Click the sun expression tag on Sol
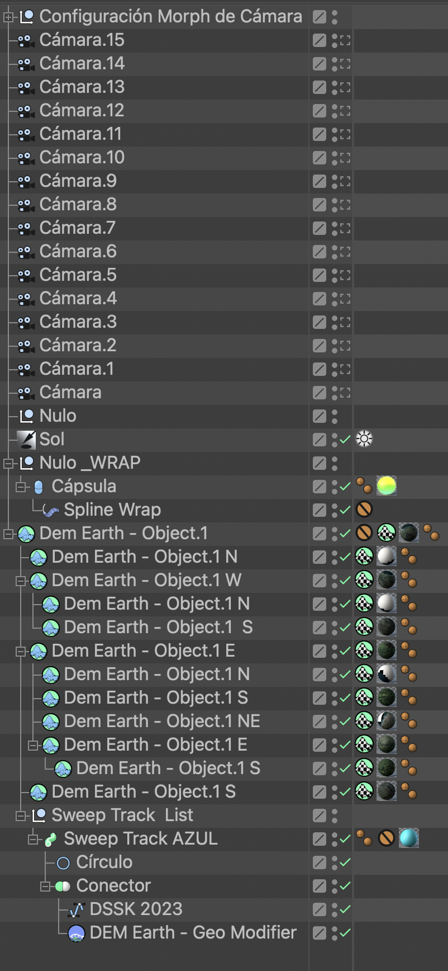The height and width of the screenshot is (971, 448). click(x=364, y=440)
